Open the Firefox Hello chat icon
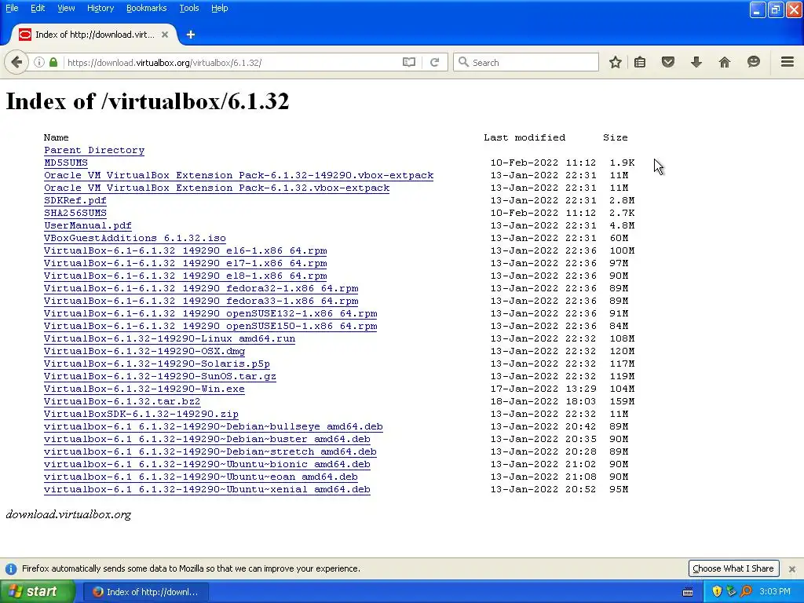 coord(753,63)
